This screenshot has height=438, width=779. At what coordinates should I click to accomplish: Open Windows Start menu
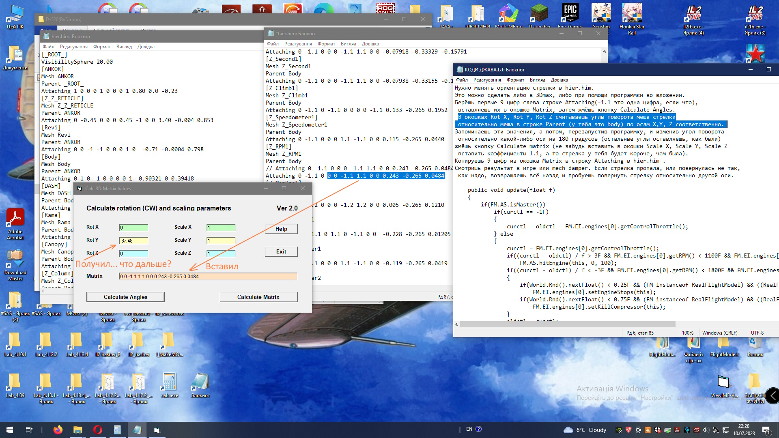(x=10, y=429)
